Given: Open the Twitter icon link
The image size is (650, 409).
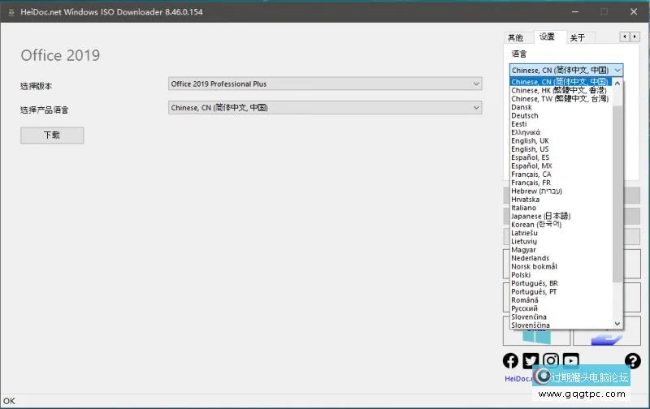Looking at the screenshot, I should pyautogui.click(x=531, y=361).
